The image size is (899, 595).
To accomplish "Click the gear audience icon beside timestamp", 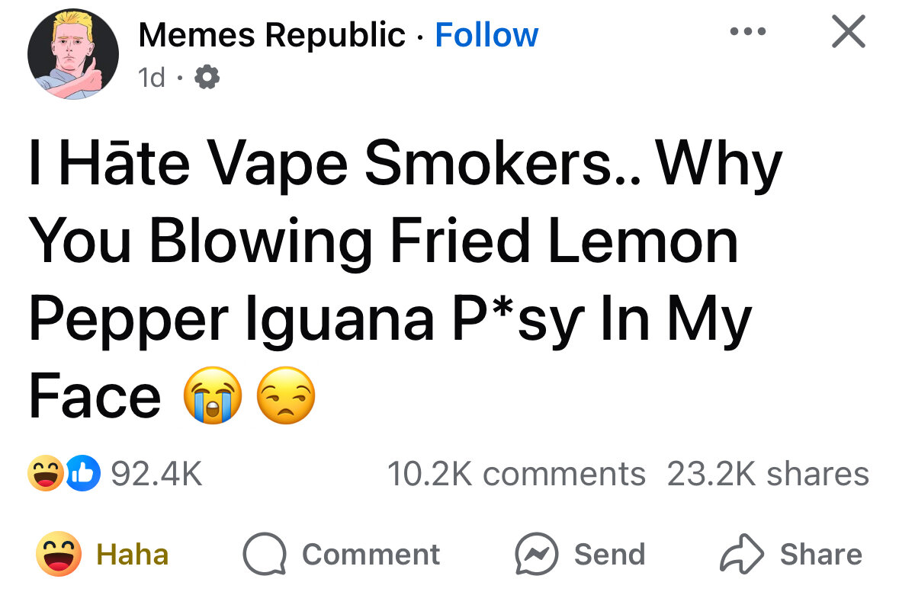I will click(207, 77).
